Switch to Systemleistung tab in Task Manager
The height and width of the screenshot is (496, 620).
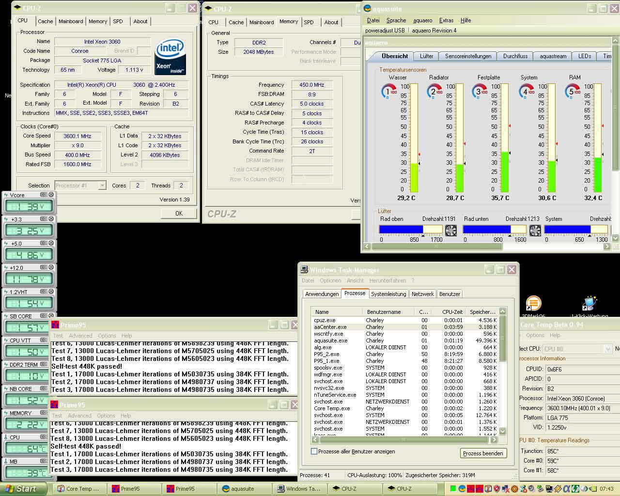pyautogui.click(x=388, y=294)
